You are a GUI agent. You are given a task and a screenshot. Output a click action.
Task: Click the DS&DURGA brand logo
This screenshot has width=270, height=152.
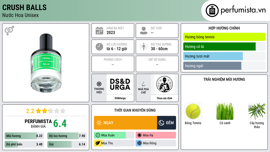coord(120,84)
